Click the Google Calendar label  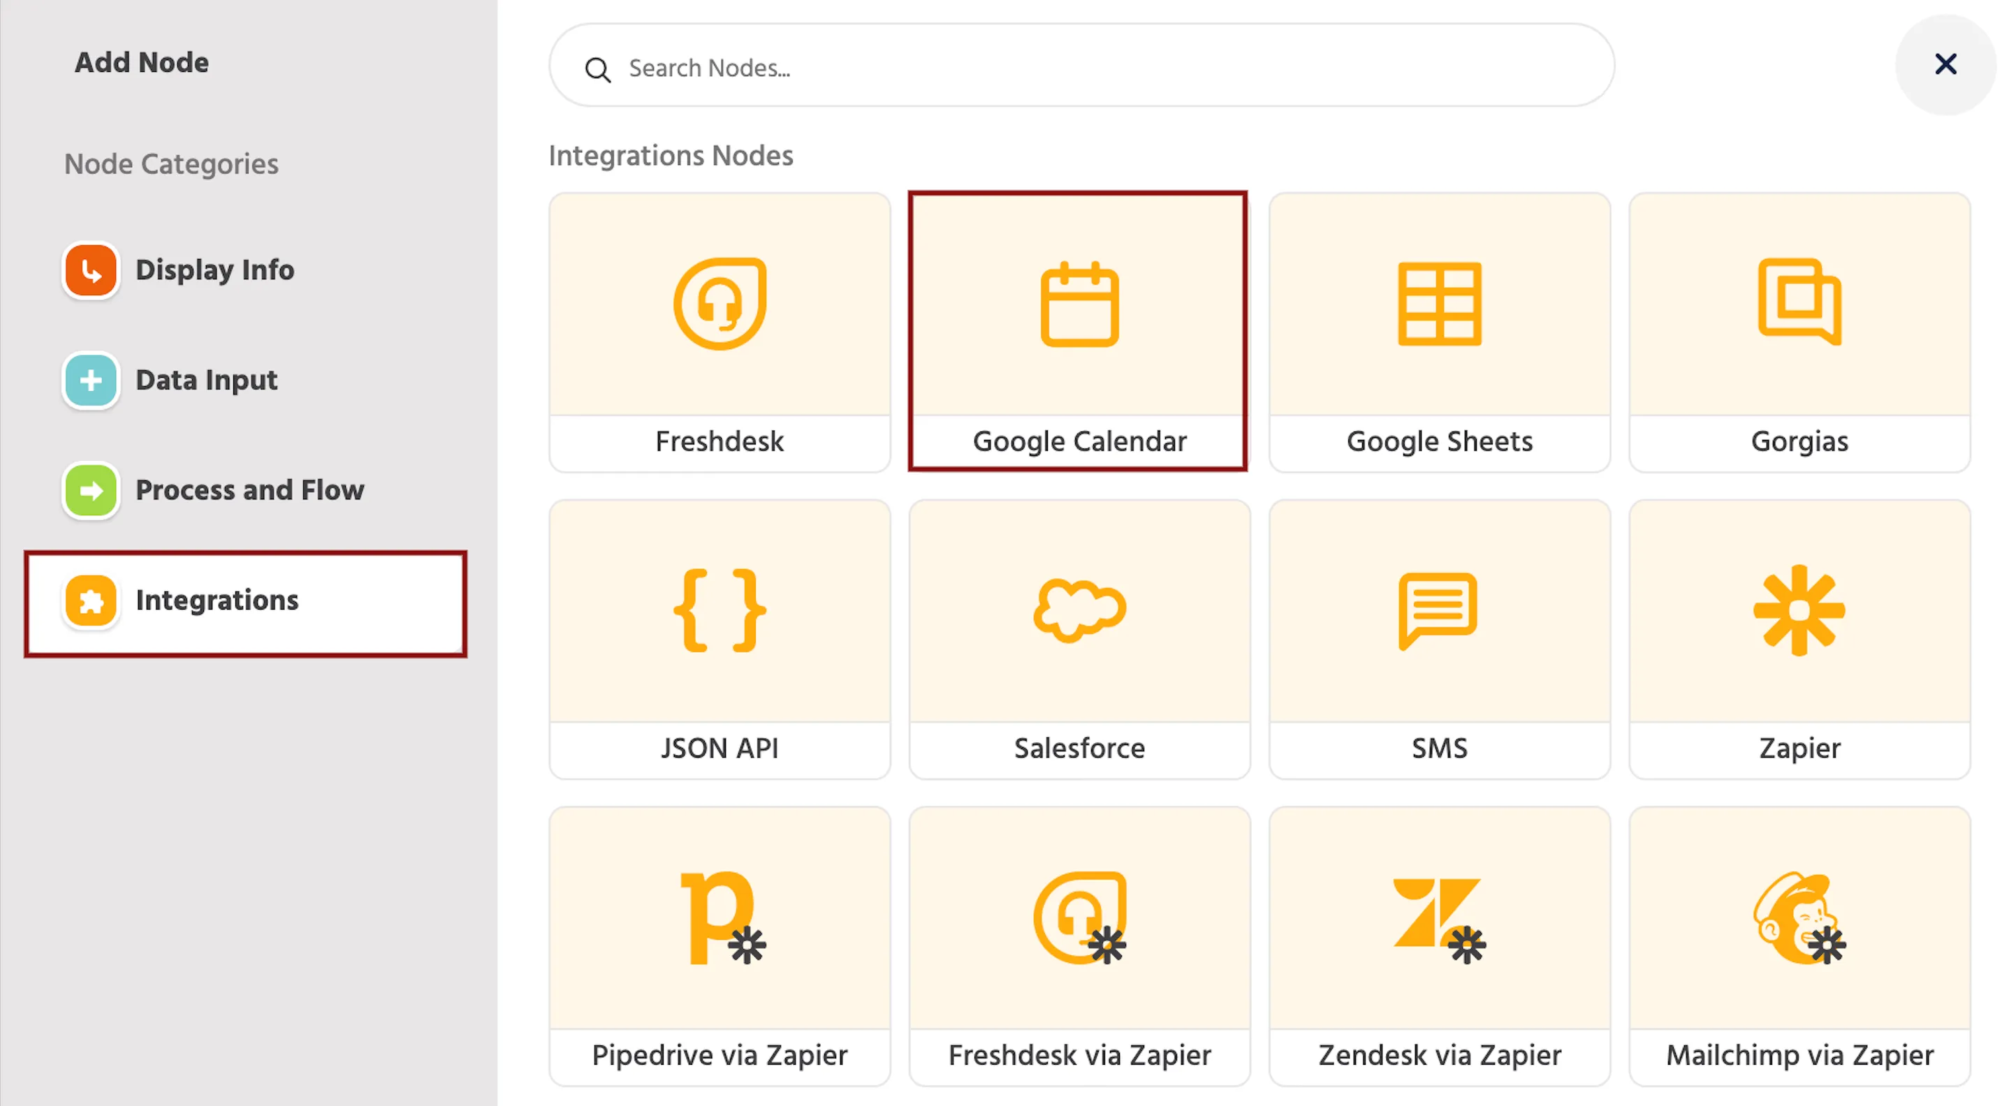[1079, 442]
